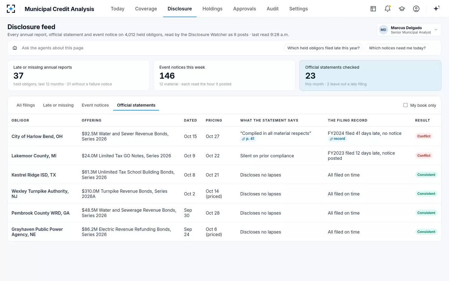Image resolution: width=449 pixels, height=281 pixels.
Task: Select Wexley Turnpike Authority, NJ obligor
Action: 40,194
